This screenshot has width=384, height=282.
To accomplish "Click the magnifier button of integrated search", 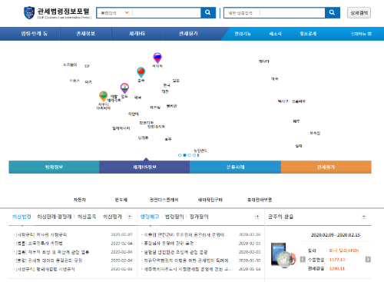I will (x=208, y=12).
